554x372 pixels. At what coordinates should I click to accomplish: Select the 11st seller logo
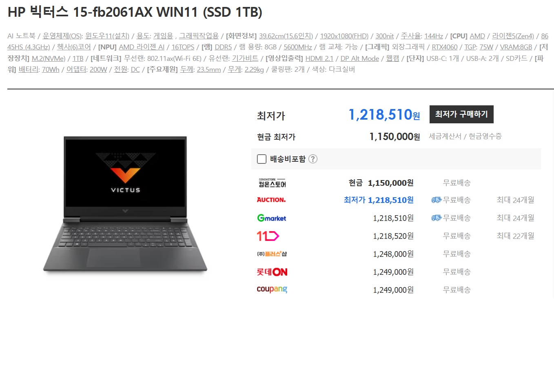pyautogui.click(x=268, y=236)
